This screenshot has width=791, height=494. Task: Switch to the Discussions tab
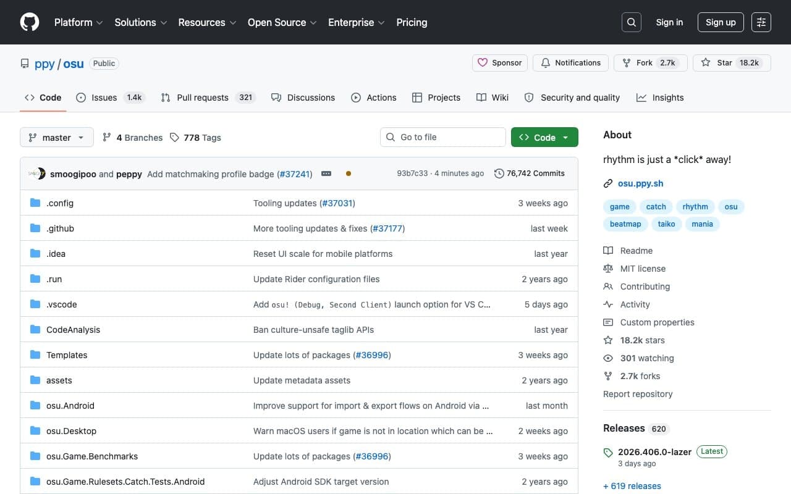point(303,98)
